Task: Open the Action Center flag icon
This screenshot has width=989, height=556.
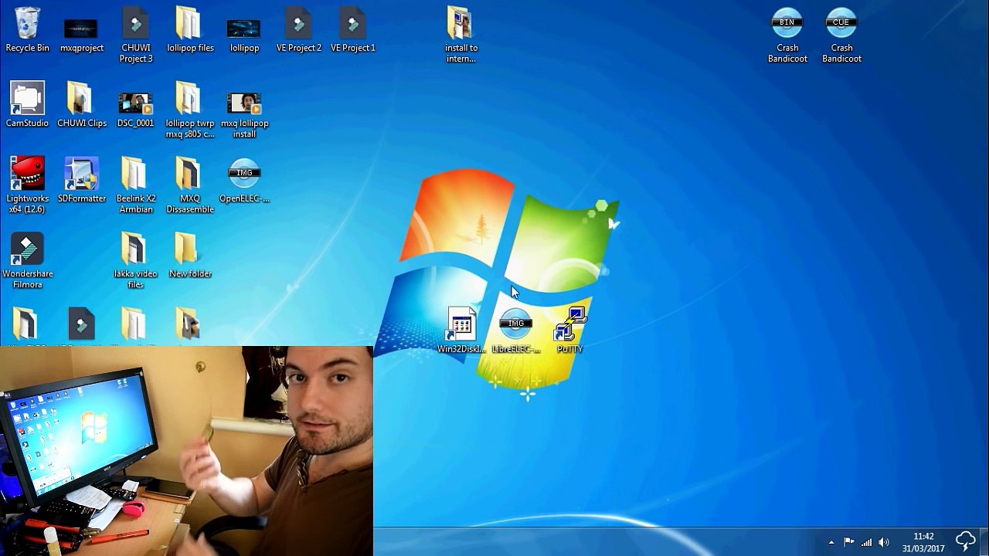Action: point(848,542)
